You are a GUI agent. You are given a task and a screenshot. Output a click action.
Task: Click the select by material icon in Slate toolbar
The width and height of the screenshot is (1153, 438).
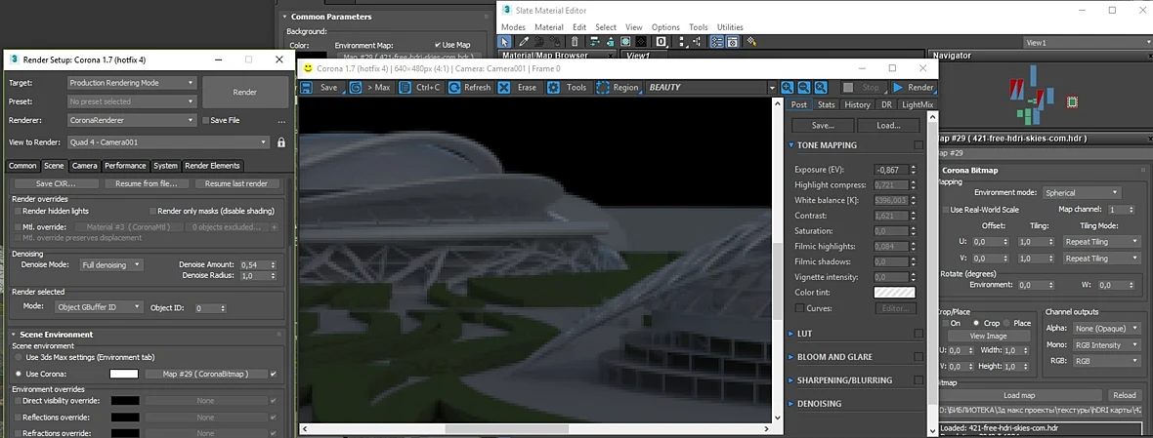pyautogui.click(x=752, y=42)
